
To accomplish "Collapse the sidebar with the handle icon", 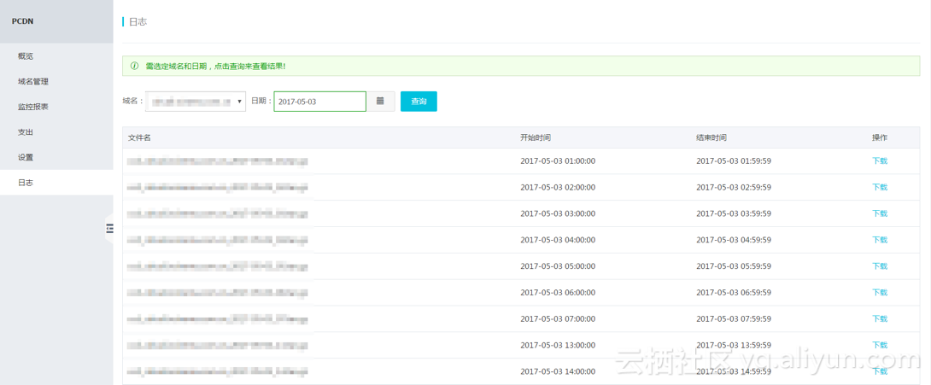I will (x=109, y=228).
